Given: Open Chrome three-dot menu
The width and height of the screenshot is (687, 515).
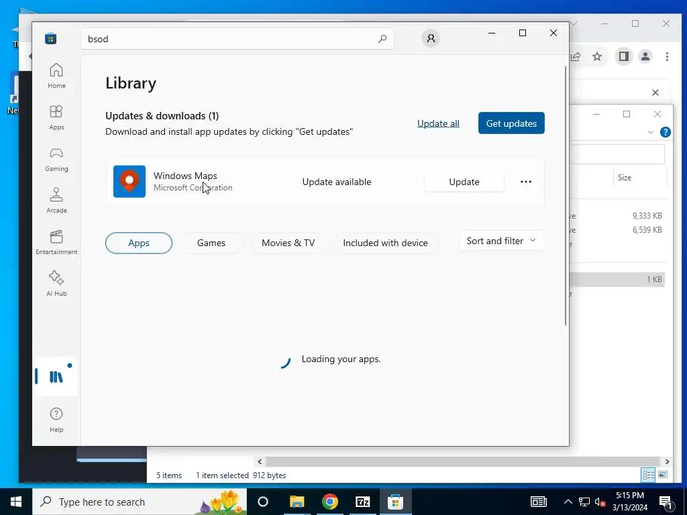Looking at the screenshot, I should tap(667, 56).
